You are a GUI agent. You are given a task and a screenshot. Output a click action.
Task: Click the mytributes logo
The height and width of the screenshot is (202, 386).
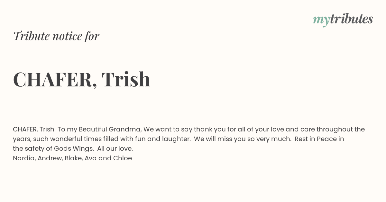pyautogui.click(x=343, y=19)
